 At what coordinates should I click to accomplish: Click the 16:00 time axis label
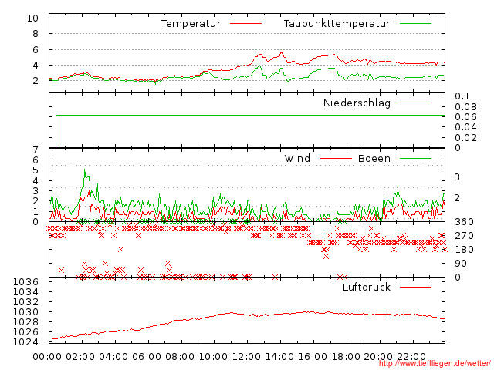(x=313, y=357)
